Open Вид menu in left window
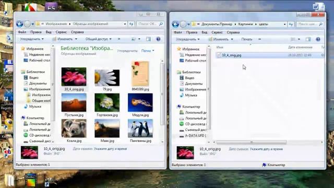The image size is (334, 188). tap(49, 32)
